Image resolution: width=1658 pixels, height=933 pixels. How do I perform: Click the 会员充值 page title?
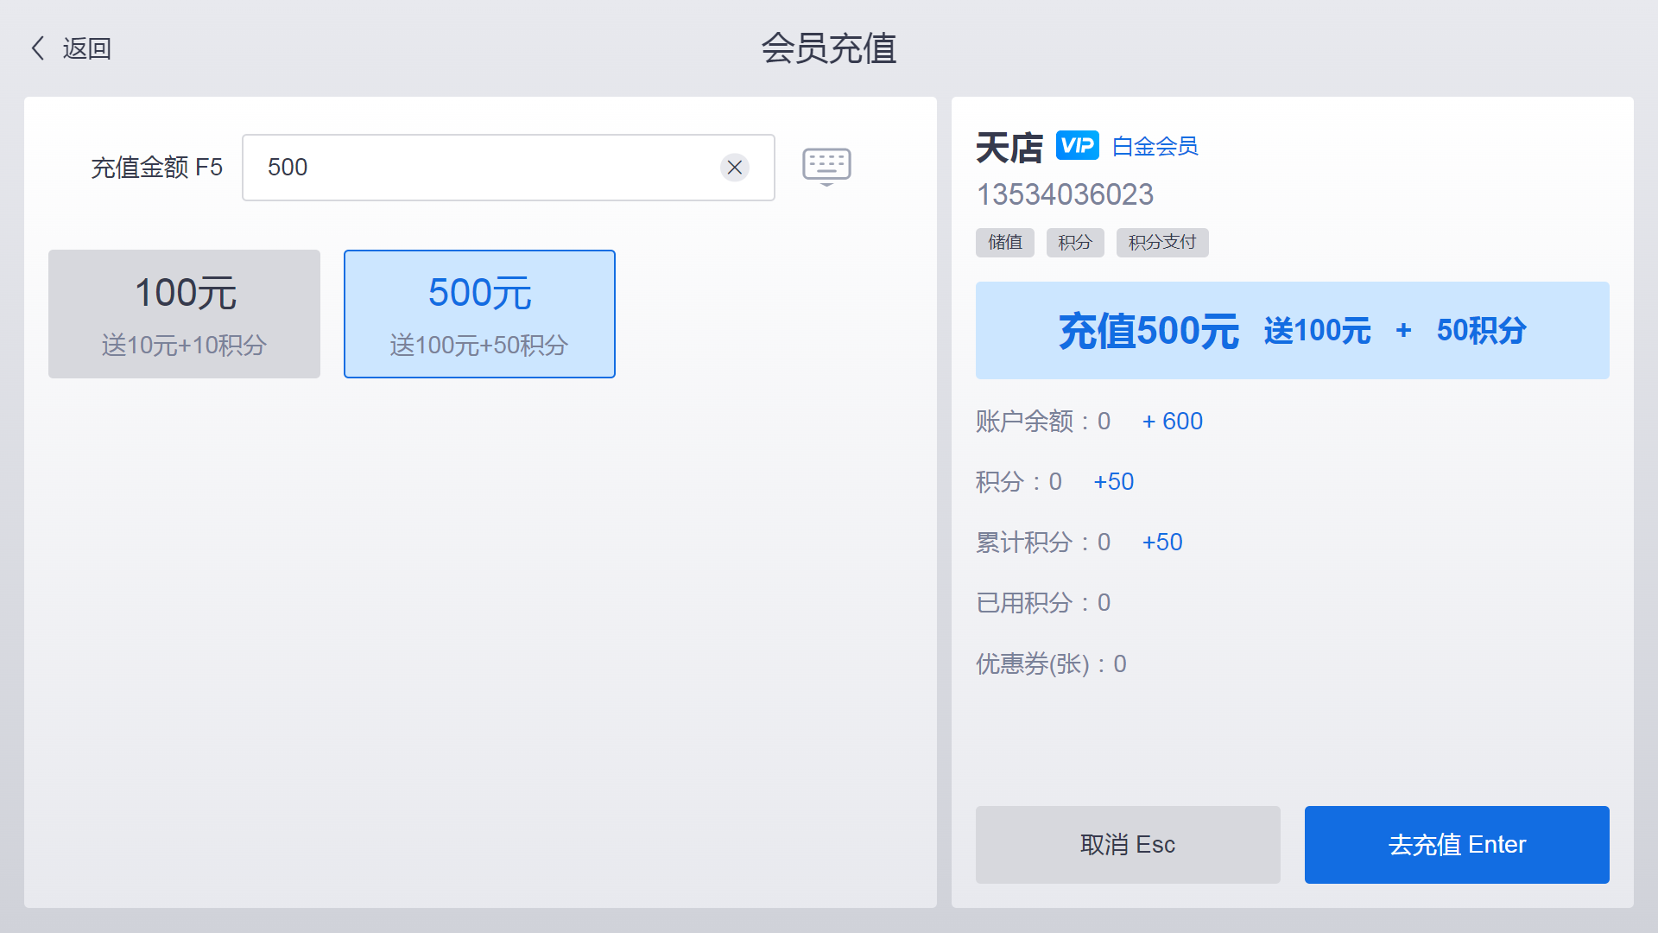click(x=829, y=49)
